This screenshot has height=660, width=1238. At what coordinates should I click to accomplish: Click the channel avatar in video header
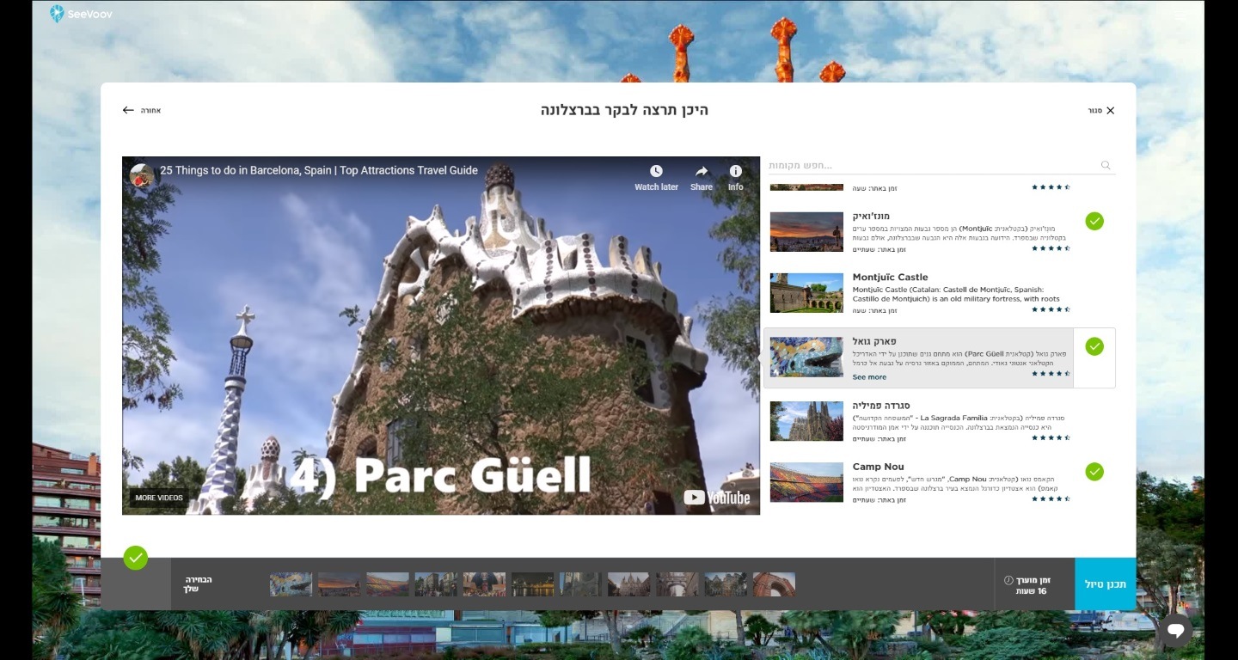[x=142, y=175]
